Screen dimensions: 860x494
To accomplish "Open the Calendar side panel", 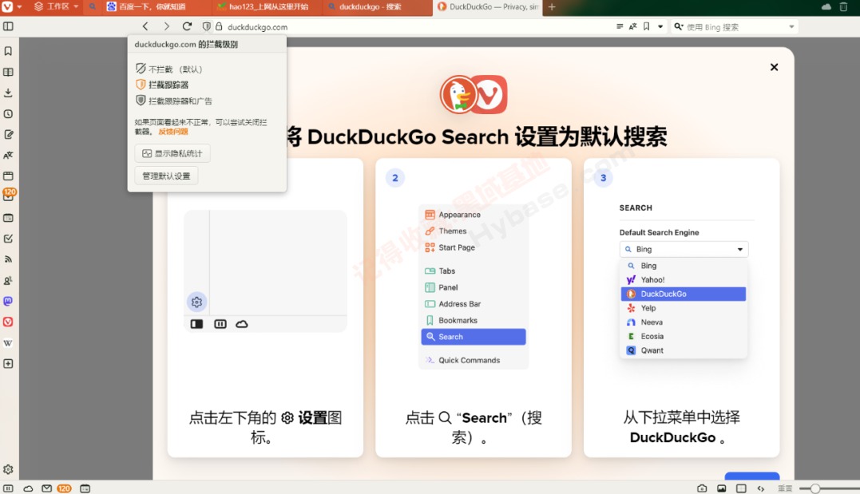I will [x=8, y=218].
